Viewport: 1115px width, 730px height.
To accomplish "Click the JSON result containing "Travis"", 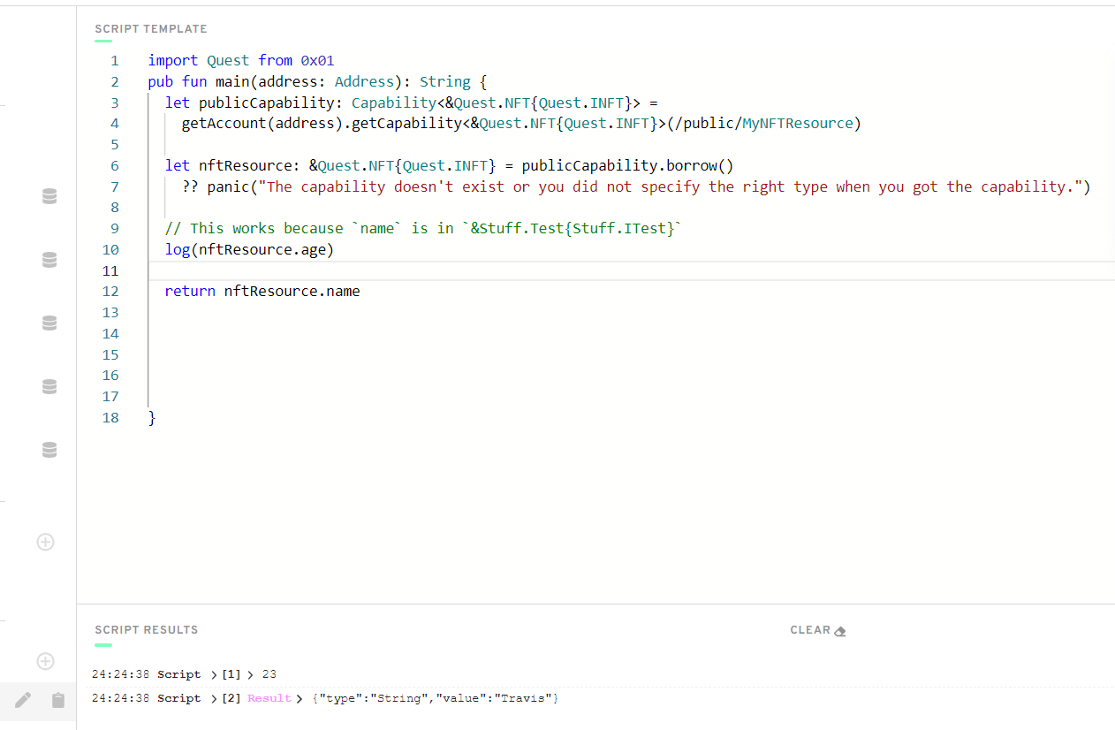I will pyautogui.click(x=436, y=698).
